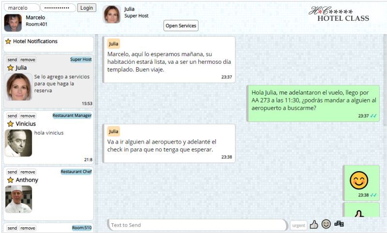Click message 'Va a ir alguien al aeropuerto'
Image resolution: width=387 pixels, height=233 pixels.
[169, 143]
